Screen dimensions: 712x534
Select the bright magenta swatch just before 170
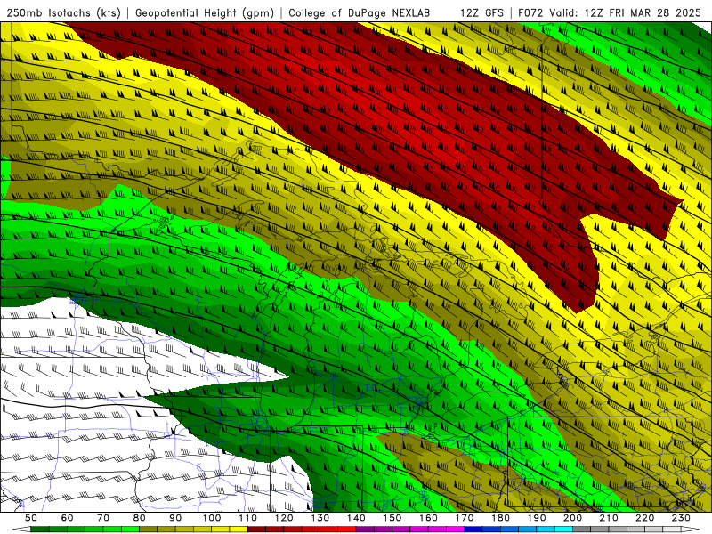pos(455,530)
